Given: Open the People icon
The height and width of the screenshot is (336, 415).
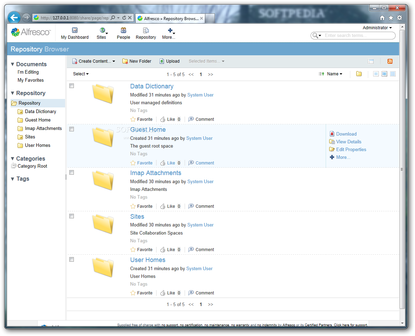Looking at the screenshot, I should pos(123,30).
